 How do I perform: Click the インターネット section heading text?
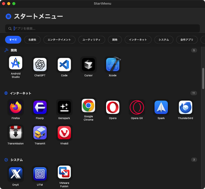coord(20,93)
